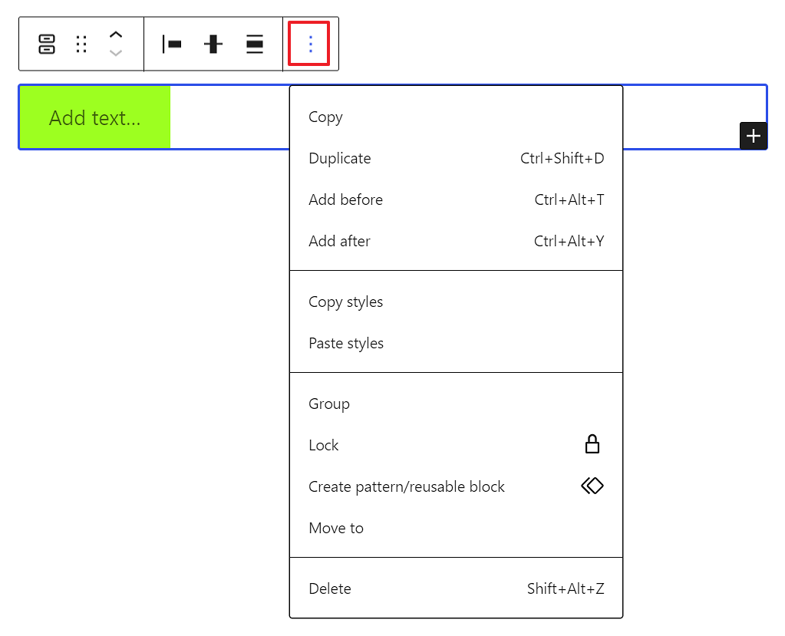
Task: Click the disabled move down chevron
Action: pyautogui.click(x=116, y=54)
